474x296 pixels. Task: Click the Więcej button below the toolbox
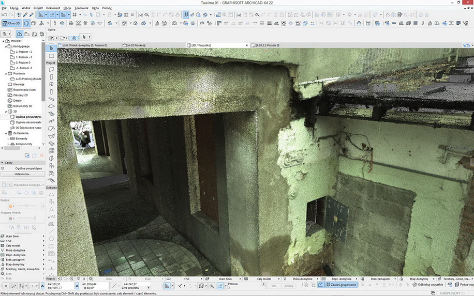[51, 278]
